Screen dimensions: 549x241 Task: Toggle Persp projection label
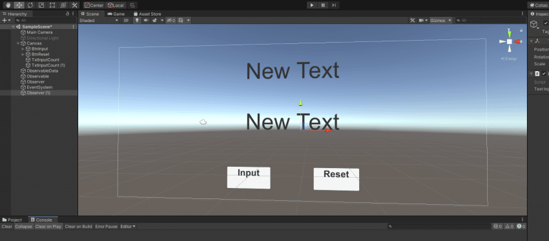point(509,59)
